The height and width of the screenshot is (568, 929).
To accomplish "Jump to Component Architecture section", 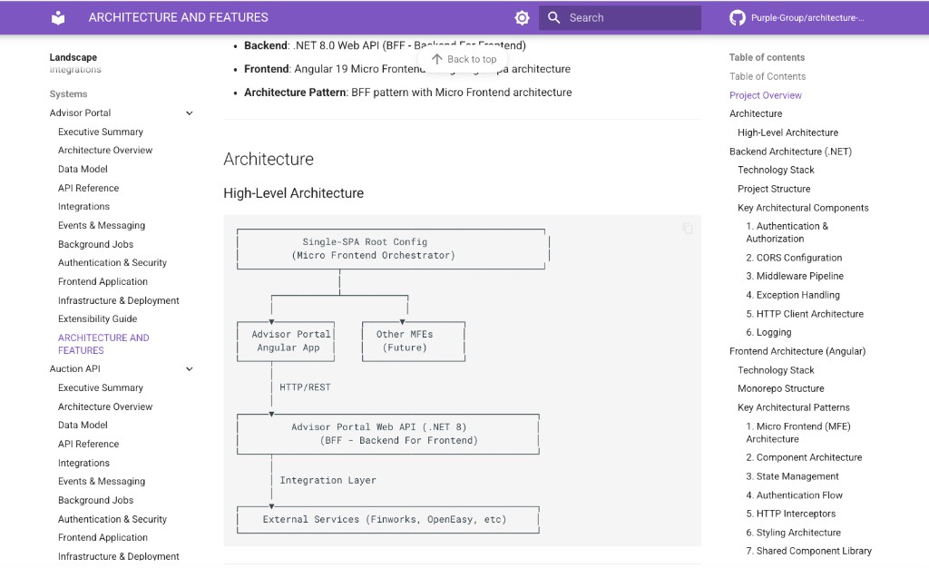I will (804, 457).
